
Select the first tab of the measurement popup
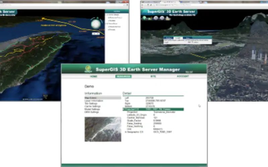169,38
